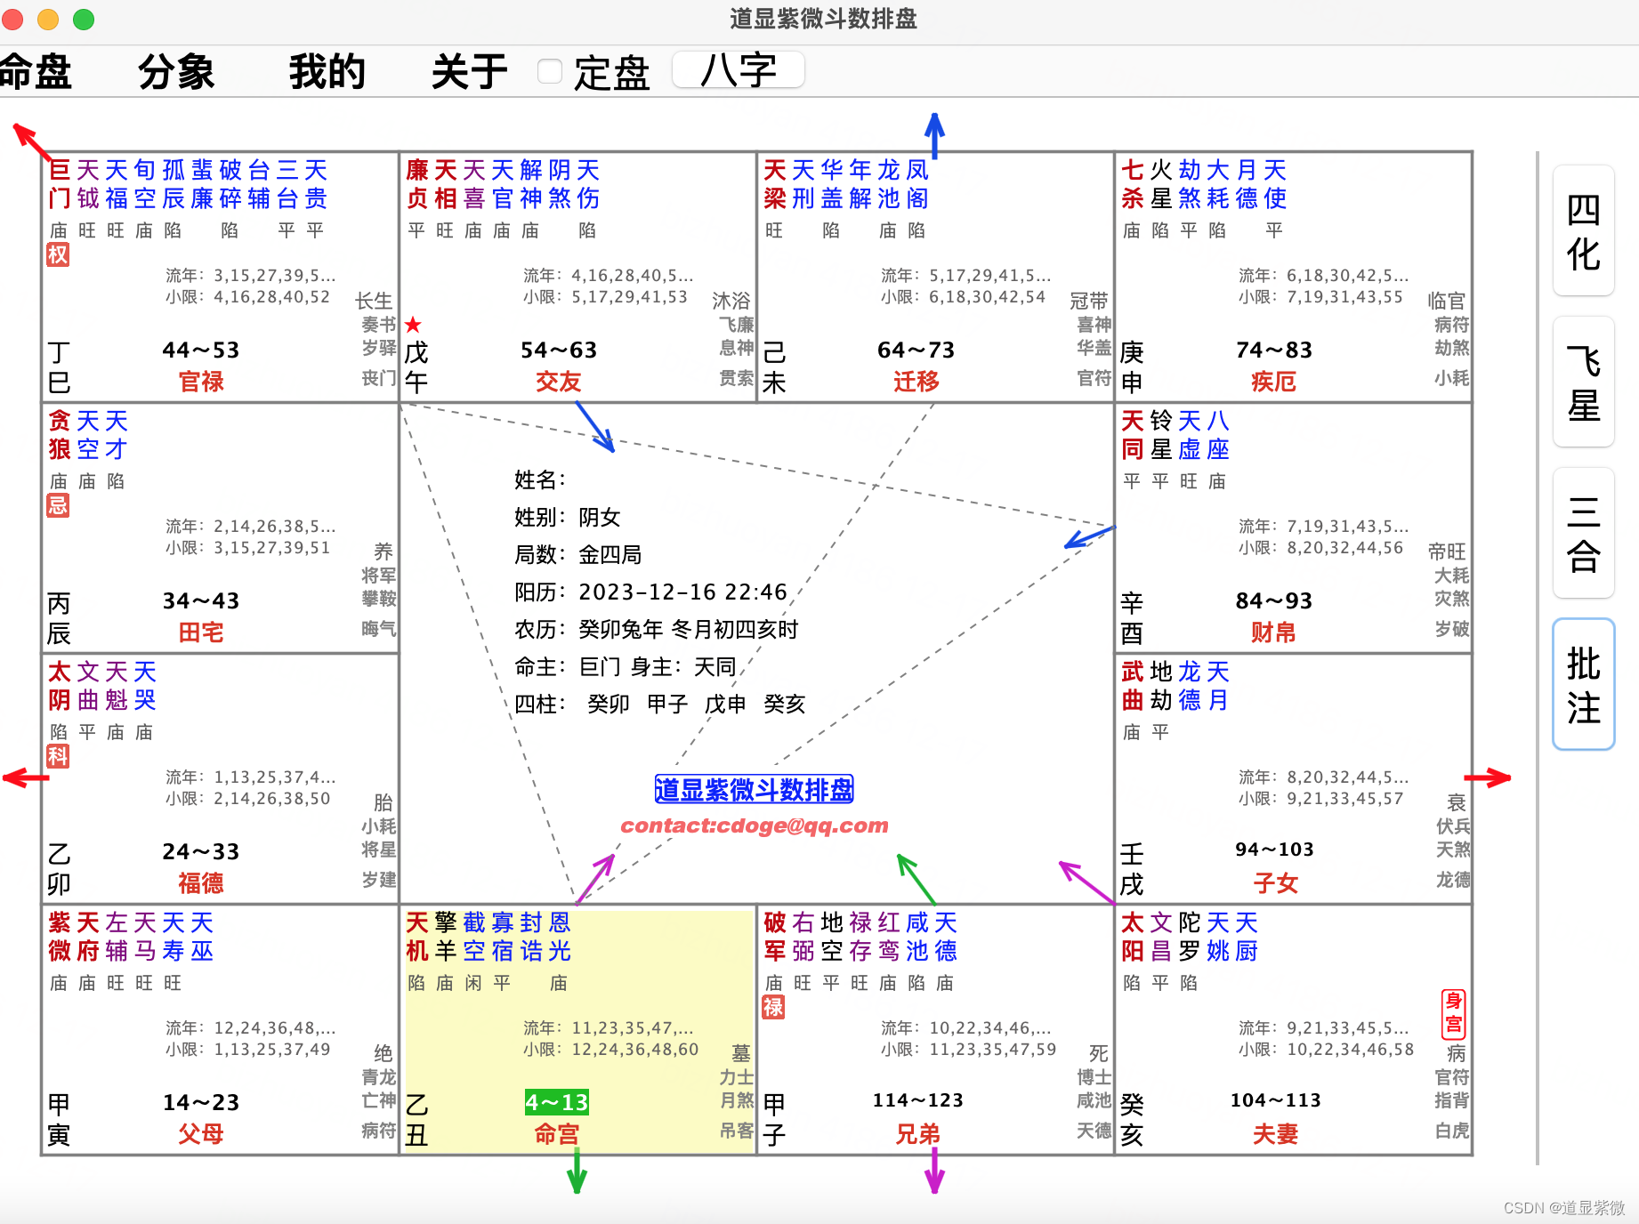Click the 性别 阴女 line
The image size is (1639, 1224).
point(568,518)
